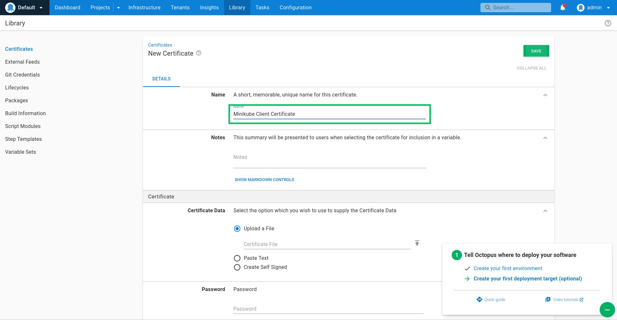The height and width of the screenshot is (320, 617).
Task: Save the new certificate
Action: click(536, 51)
